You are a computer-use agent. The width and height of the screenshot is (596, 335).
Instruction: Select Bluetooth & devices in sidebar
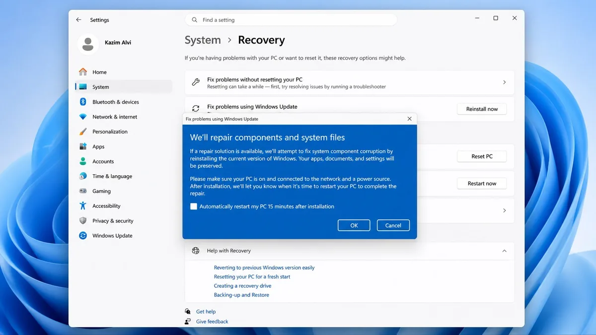tap(124, 102)
